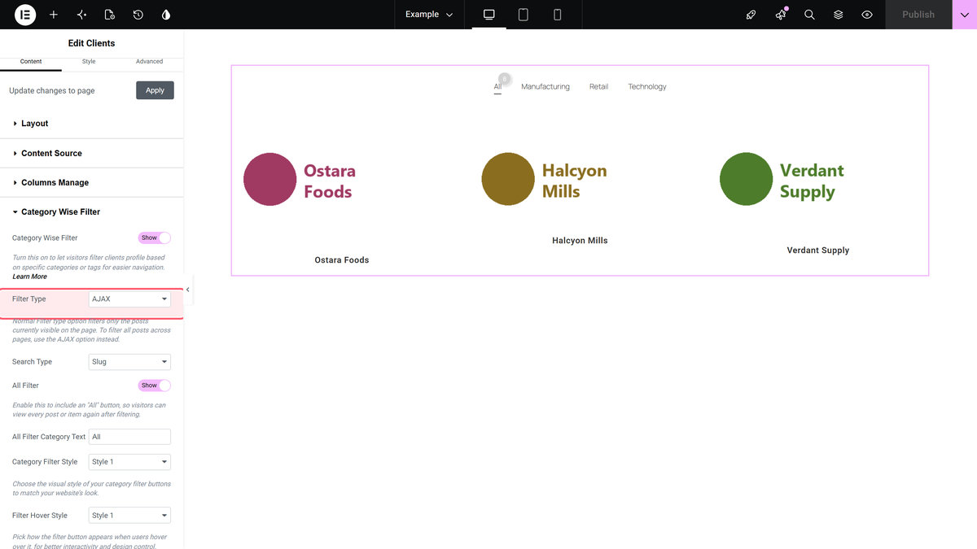Click the Ostara Foods logo image
The height and width of the screenshot is (549, 977).
tap(300, 181)
